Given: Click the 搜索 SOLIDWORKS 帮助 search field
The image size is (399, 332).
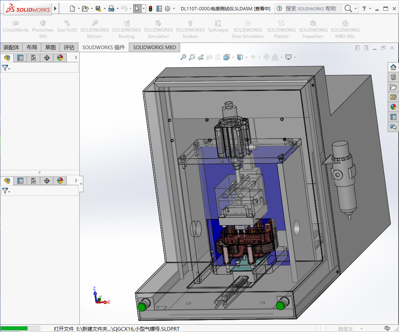Looking at the screenshot, I should click(311, 9).
